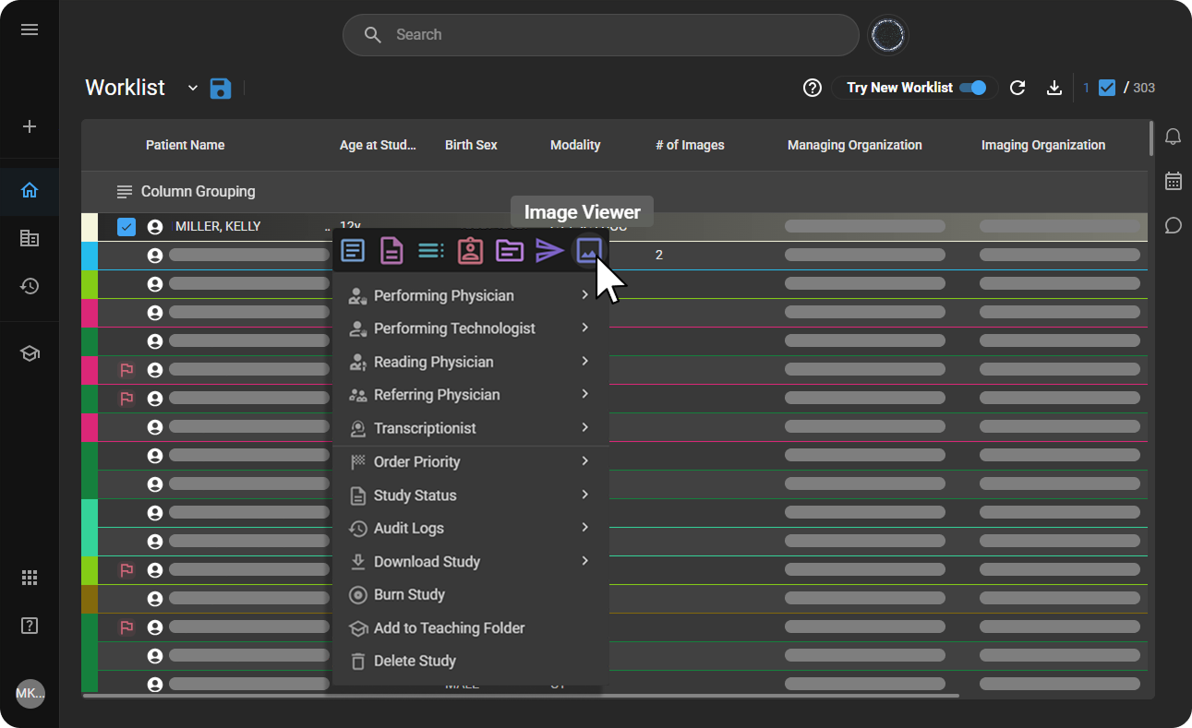This screenshot has height=728, width=1192.
Task: Click the MK user avatar button
Action: [x=30, y=693]
